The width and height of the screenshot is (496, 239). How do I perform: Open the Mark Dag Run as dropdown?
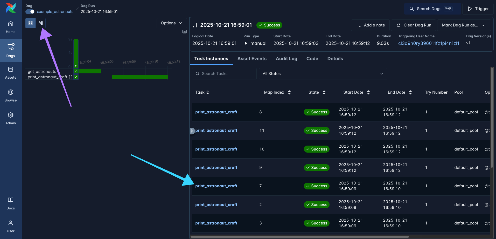point(464,25)
